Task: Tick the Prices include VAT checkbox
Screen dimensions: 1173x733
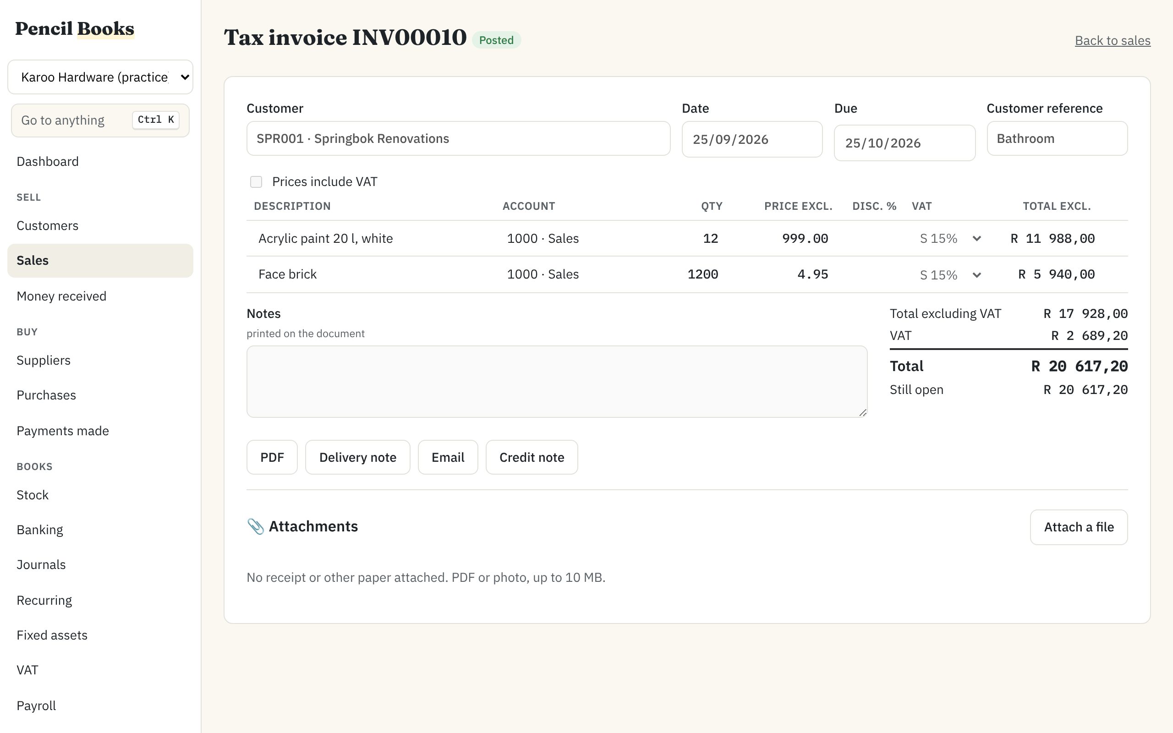Action: (256, 182)
